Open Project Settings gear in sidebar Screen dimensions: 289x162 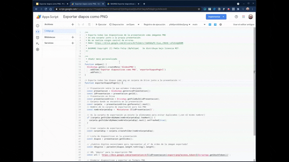click(38, 49)
